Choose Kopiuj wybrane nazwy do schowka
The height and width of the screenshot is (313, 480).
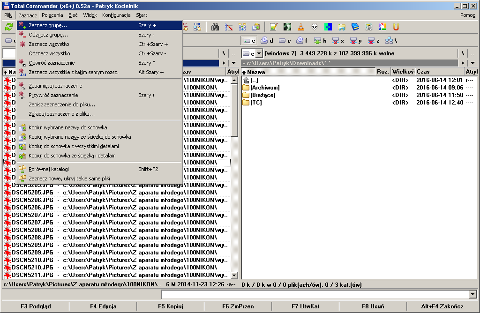pos(99,127)
